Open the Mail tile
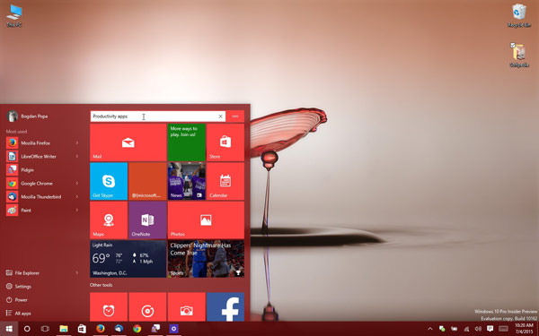 [128, 142]
